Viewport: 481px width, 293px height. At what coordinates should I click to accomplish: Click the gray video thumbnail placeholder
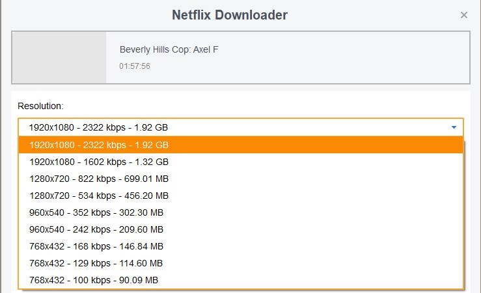point(59,58)
